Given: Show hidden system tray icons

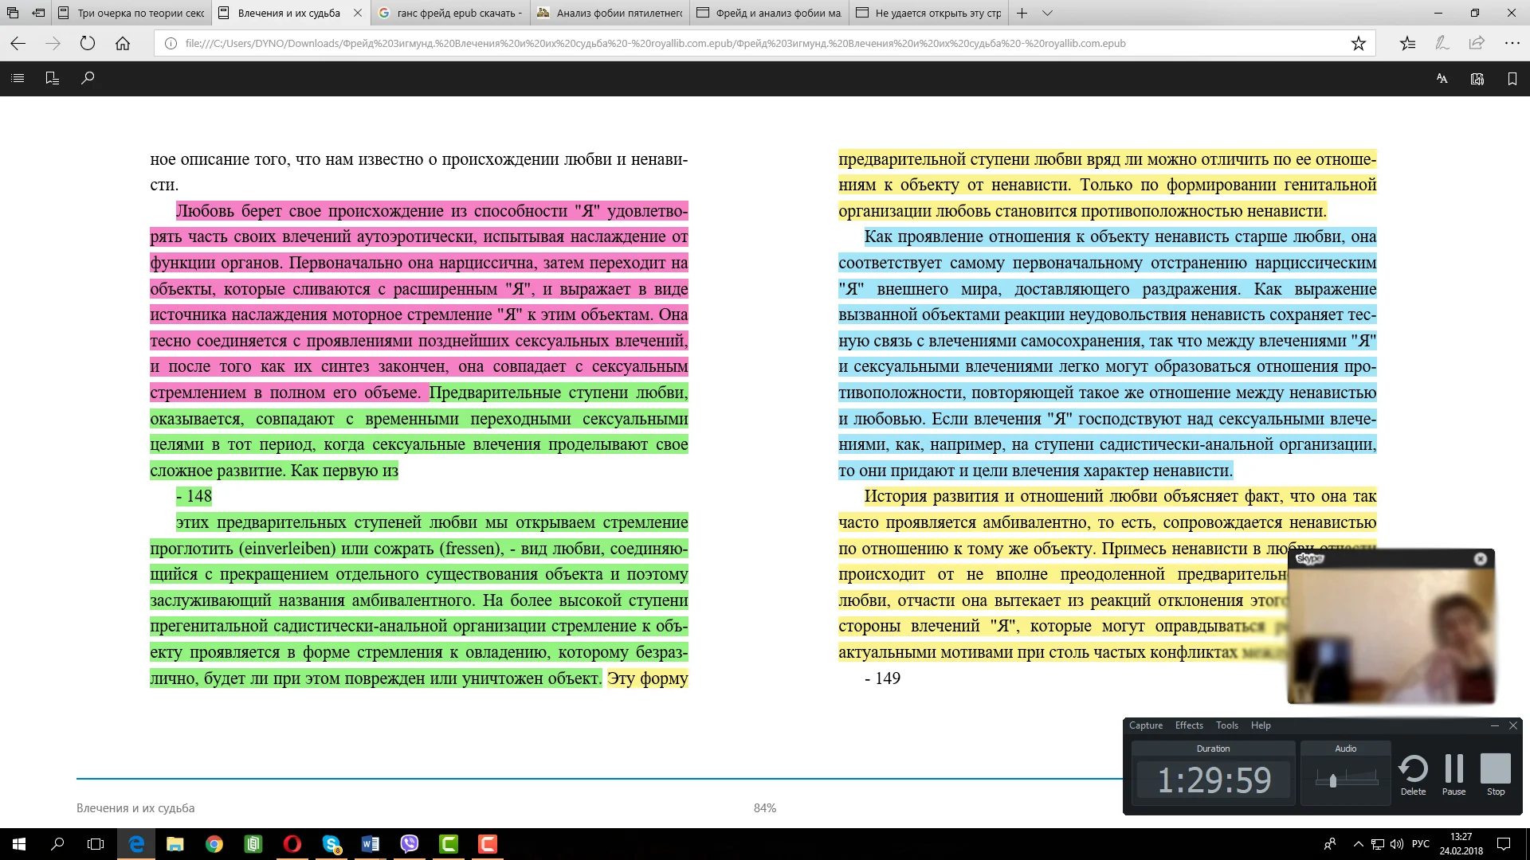Looking at the screenshot, I should (1357, 844).
